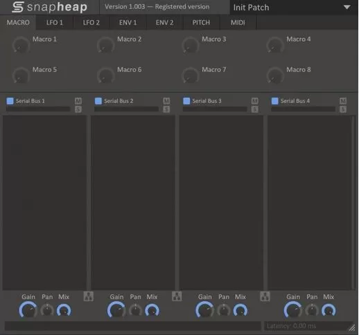The width and height of the screenshot is (359, 335).
Task: Click the Serial Bus 3 level meter
Action: [x=215, y=109]
